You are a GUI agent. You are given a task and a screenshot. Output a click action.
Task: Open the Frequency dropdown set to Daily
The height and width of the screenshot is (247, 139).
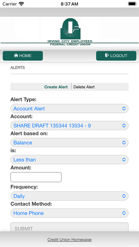(69, 196)
